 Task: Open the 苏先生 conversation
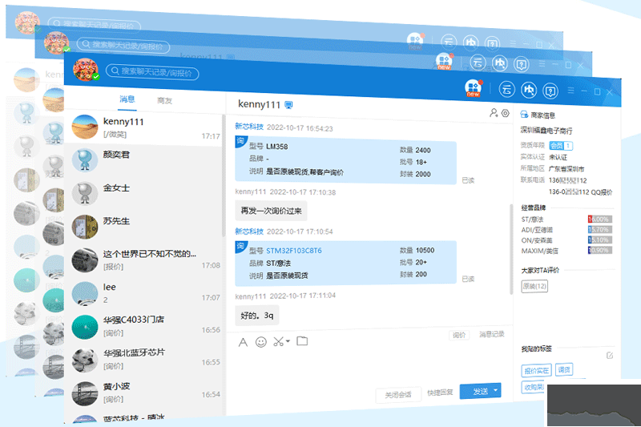coord(145,226)
